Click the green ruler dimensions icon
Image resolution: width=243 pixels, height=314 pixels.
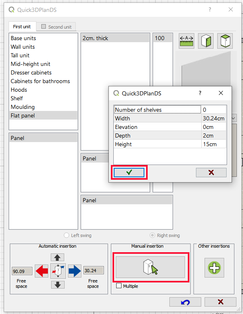(x=187, y=41)
